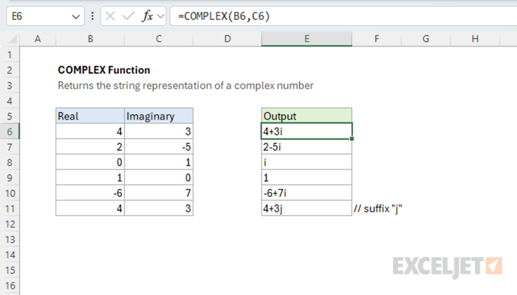Select column A header
Image resolution: width=517 pixels, height=295 pixels.
pyautogui.click(x=38, y=39)
